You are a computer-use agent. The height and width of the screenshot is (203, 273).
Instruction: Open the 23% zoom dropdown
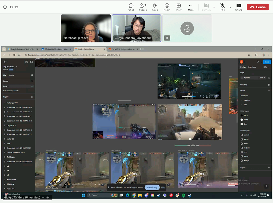point(266,67)
